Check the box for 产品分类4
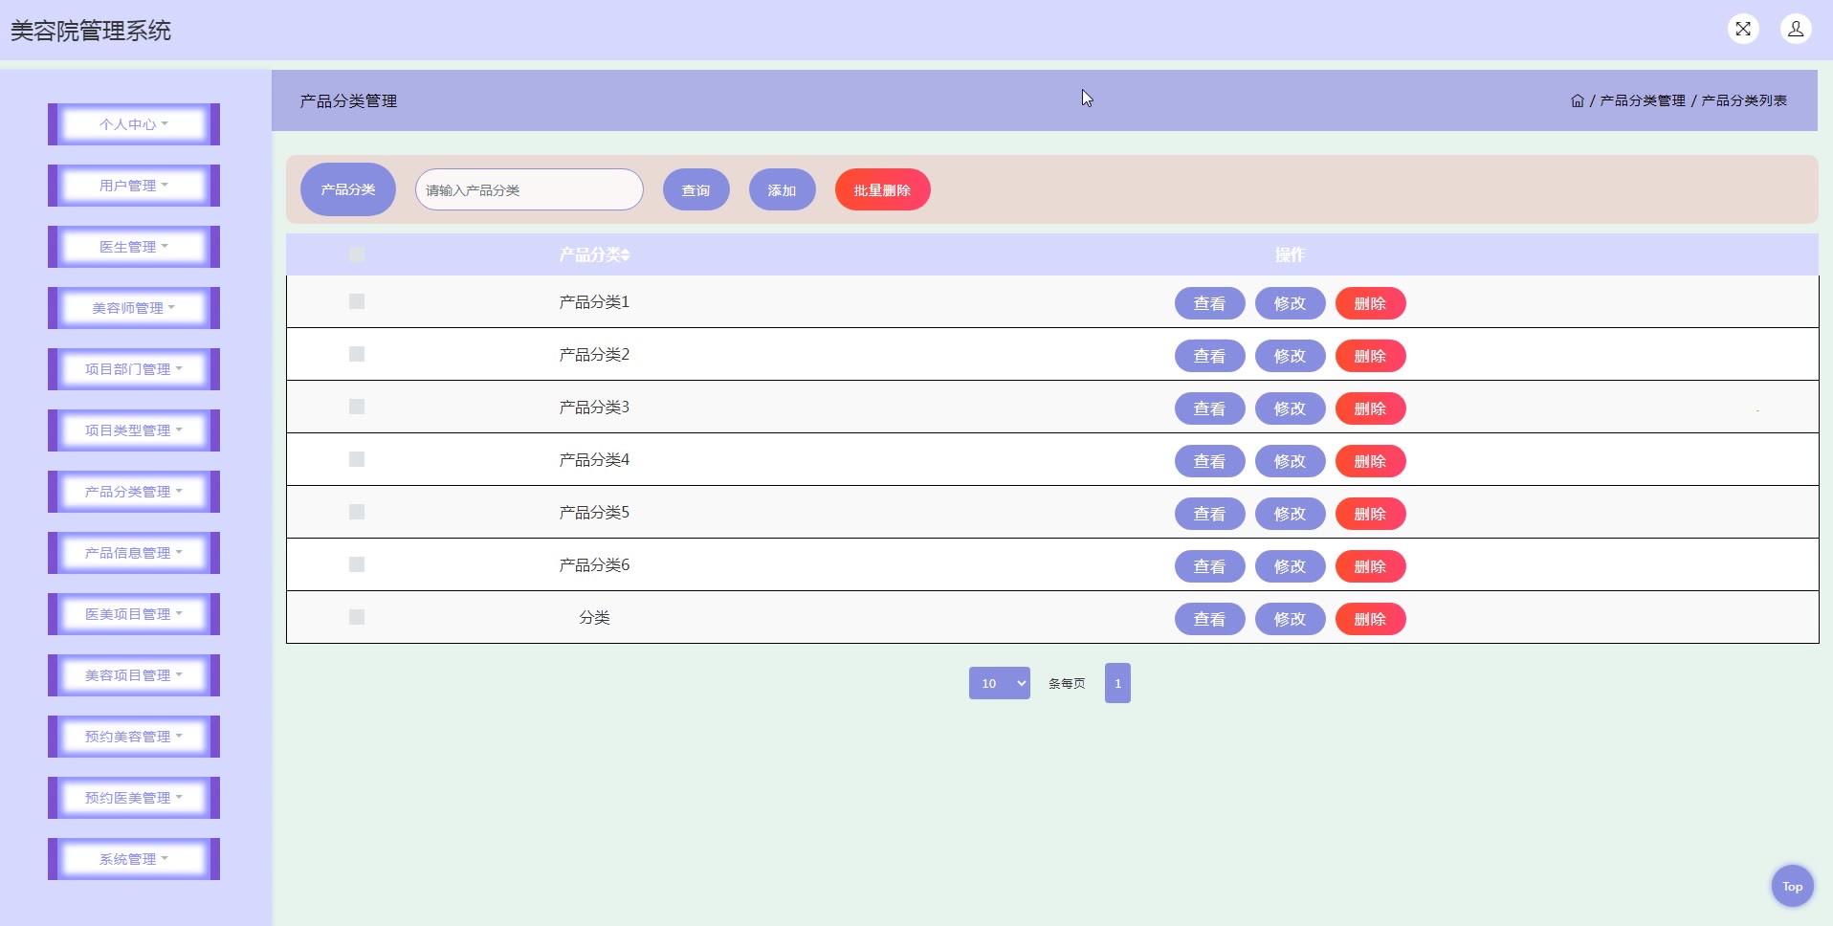This screenshot has width=1833, height=926. coord(357,459)
